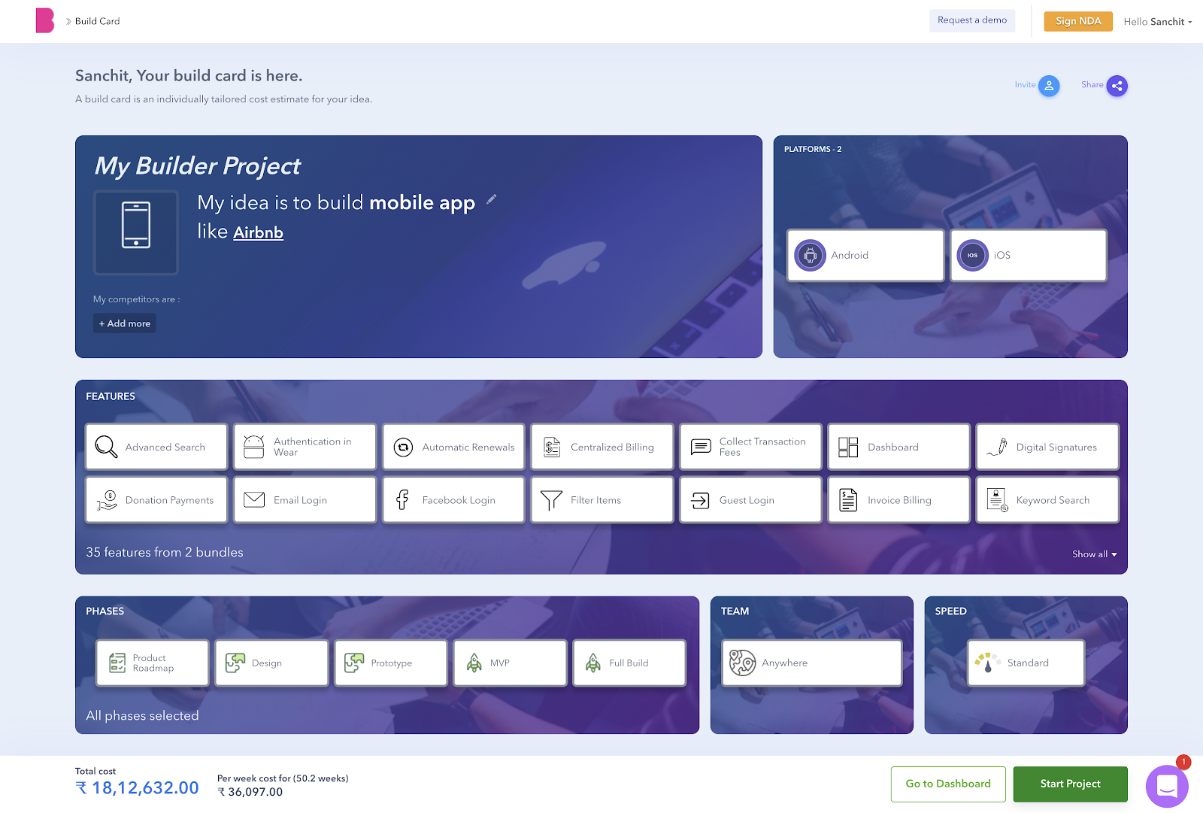Toggle the Android platform selection

click(x=864, y=255)
